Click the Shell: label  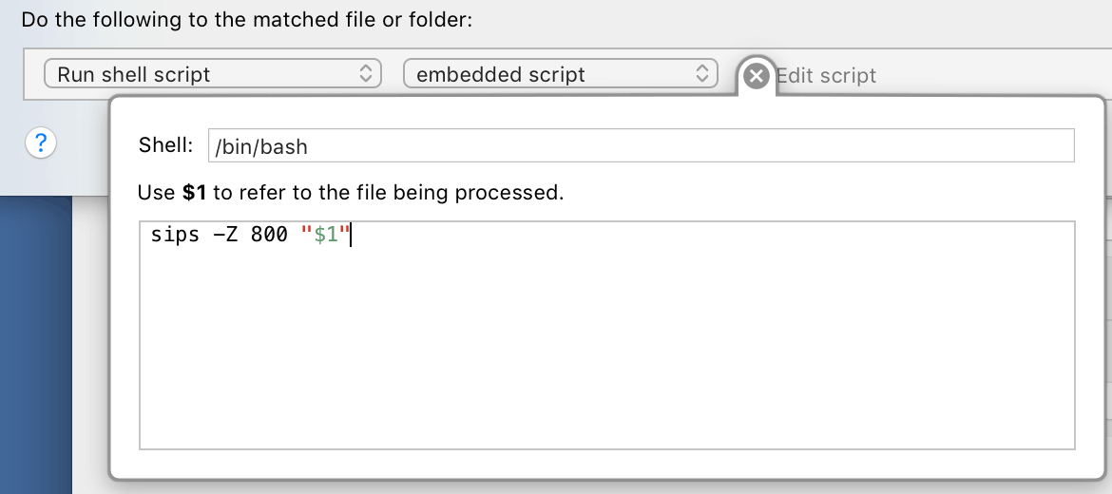point(166,144)
